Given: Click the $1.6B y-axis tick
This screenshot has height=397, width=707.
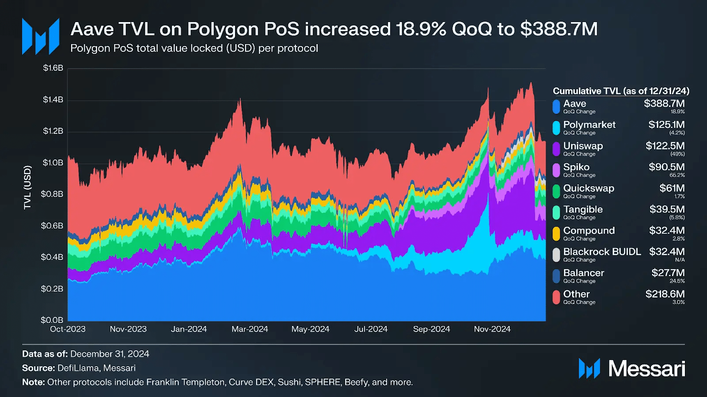Looking at the screenshot, I should click(53, 68).
